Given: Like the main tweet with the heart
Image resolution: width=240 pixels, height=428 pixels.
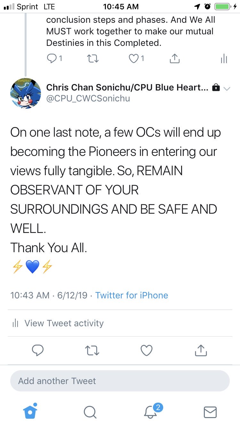Looking at the screenshot, I should pos(147,350).
